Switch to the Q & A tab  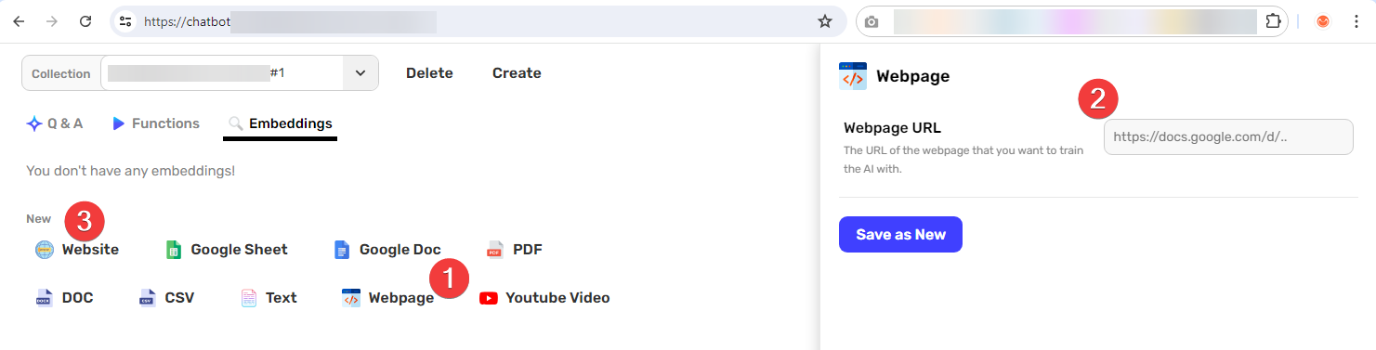coord(55,123)
